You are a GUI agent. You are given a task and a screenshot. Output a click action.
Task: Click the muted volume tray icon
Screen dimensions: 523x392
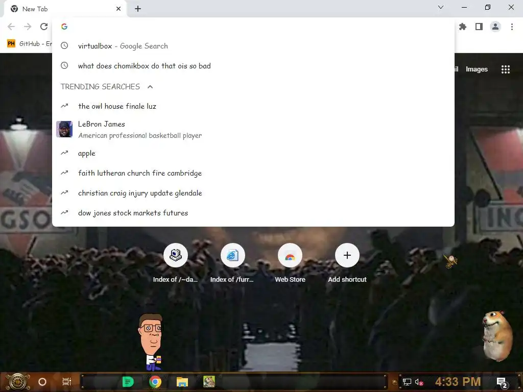coord(419,382)
